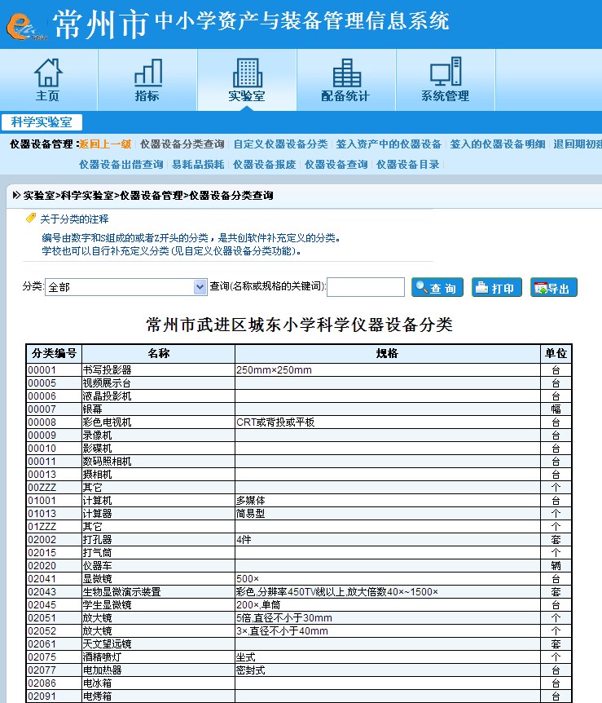
Task: Click the breadcrumb double-arrow icon
Action: point(16,195)
